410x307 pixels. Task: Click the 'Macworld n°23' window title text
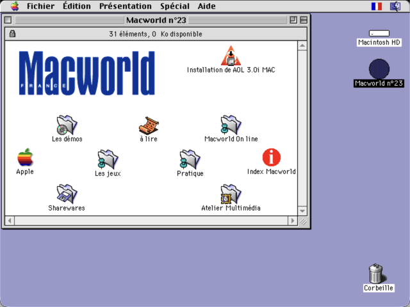click(156, 20)
